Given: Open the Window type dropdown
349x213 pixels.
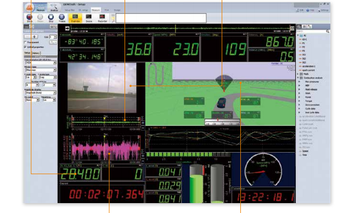Looking at the screenshot, I should point(41,70).
